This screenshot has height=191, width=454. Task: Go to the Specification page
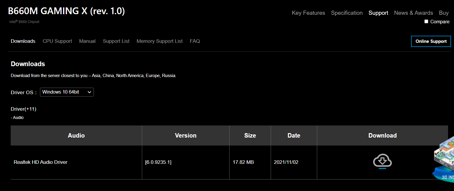347,13
